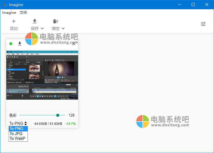Viewport: 214px width, 153px height.
Task: Choose To WebP from format list
Action: [17, 138]
